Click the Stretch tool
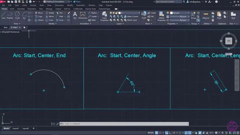Image resolution: width=240 pixels, height=135 pixels. pyautogui.click(x=39, y=20)
